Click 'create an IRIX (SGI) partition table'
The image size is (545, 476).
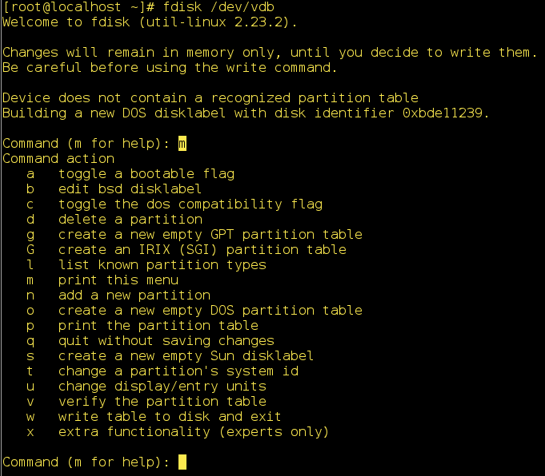pyautogui.click(x=202, y=250)
